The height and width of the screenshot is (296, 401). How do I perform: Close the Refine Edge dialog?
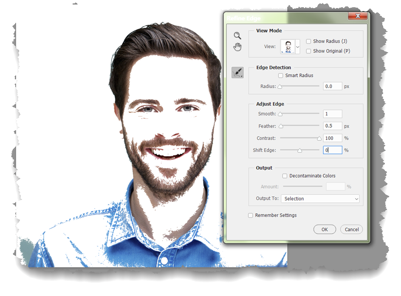[x=357, y=17]
